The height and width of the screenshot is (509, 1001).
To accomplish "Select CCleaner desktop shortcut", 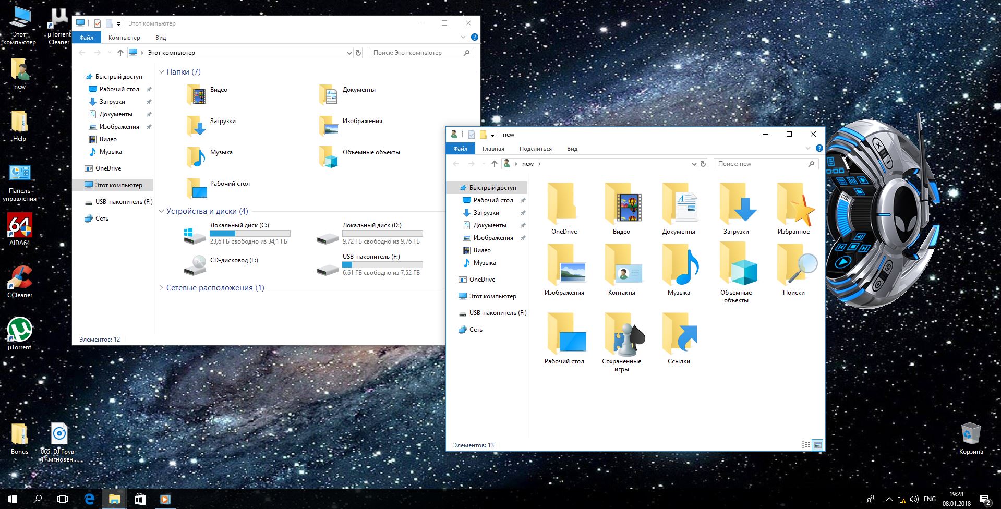I will tap(20, 282).
